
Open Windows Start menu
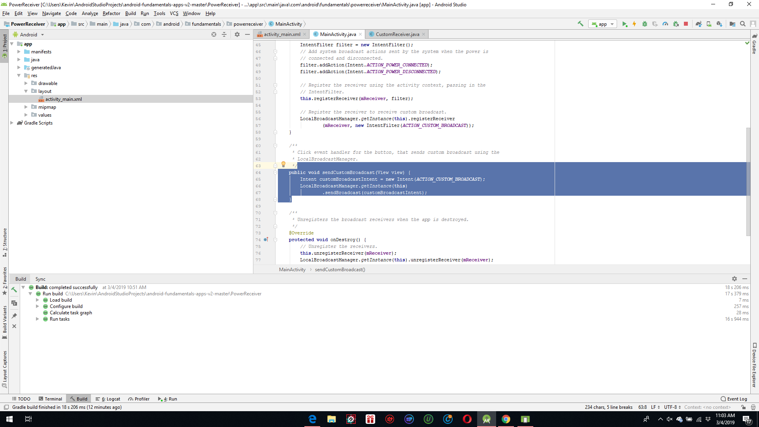pos(9,419)
